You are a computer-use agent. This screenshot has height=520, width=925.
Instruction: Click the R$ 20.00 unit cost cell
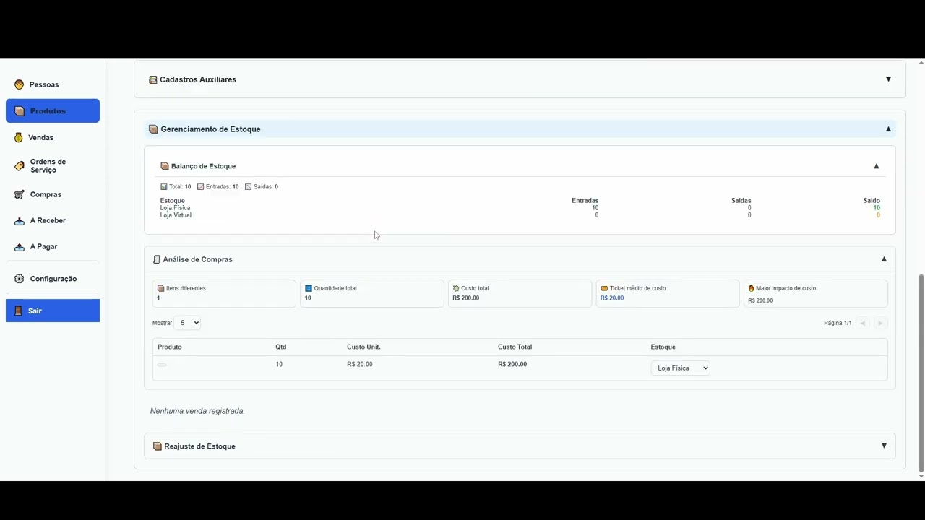click(x=360, y=364)
